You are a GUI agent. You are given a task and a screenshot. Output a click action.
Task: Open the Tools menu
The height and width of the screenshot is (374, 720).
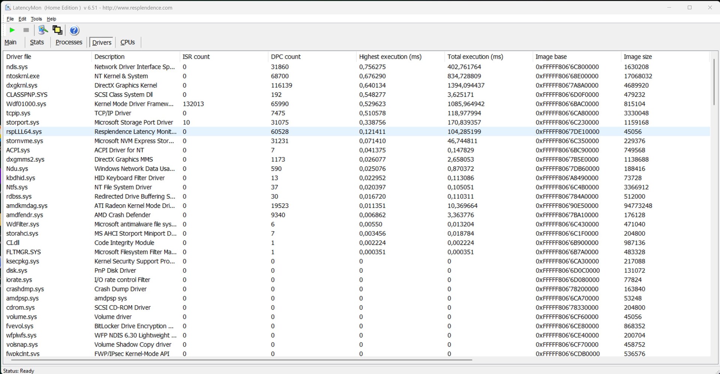click(x=36, y=19)
